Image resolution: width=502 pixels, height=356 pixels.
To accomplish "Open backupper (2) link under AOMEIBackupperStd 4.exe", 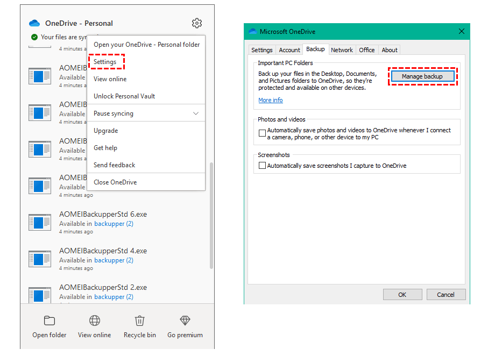I will (x=114, y=260).
